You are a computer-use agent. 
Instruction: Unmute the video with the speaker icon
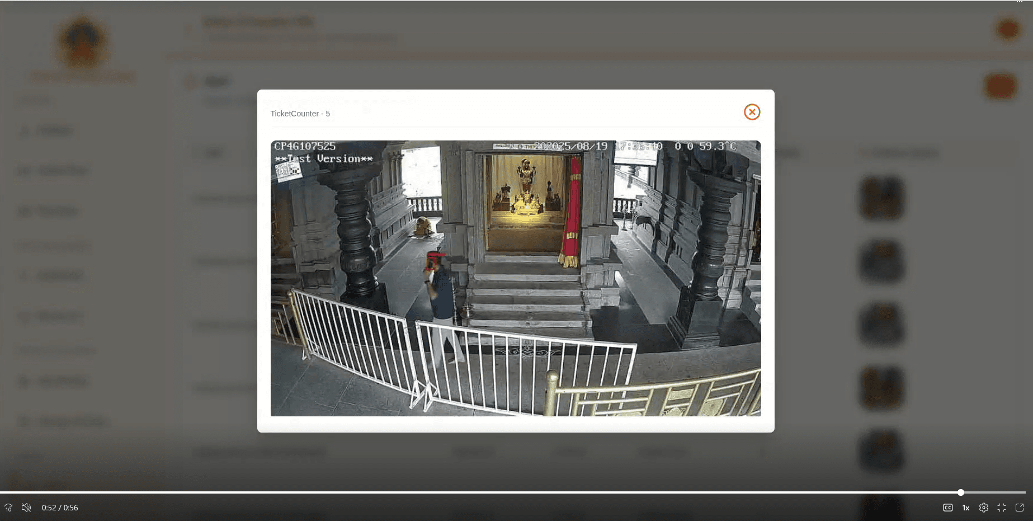(26, 508)
